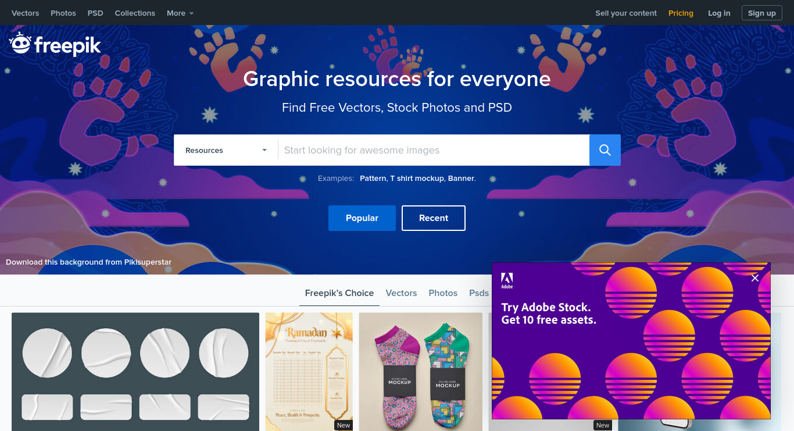The image size is (794, 431).
Task: Click the Recent button
Action: [x=434, y=218]
